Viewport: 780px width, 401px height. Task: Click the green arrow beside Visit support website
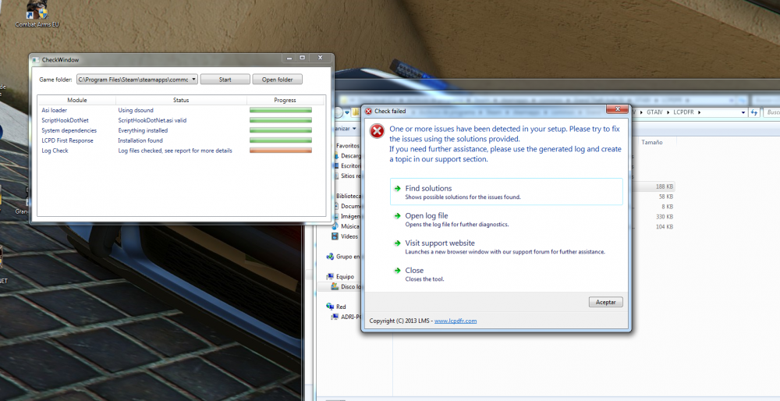pyautogui.click(x=398, y=243)
